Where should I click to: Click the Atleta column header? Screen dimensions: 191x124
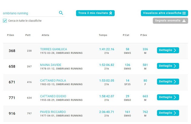[x=45, y=35]
